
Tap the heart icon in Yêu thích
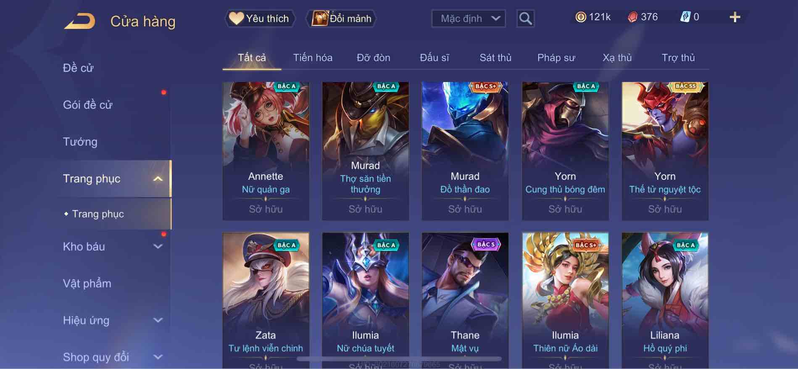click(236, 18)
